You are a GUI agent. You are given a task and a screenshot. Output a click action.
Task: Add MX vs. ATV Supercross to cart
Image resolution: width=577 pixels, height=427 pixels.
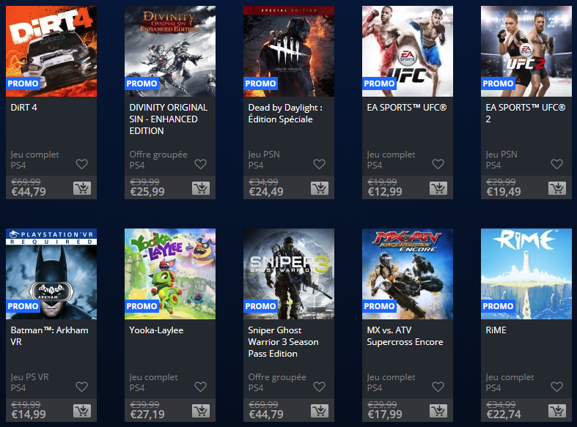click(x=438, y=411)
